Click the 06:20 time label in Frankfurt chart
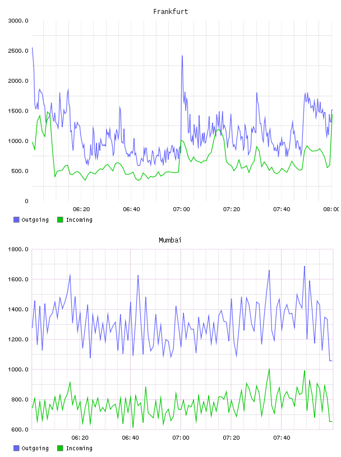Screen dimensions: 341x457 pos(81,209)
